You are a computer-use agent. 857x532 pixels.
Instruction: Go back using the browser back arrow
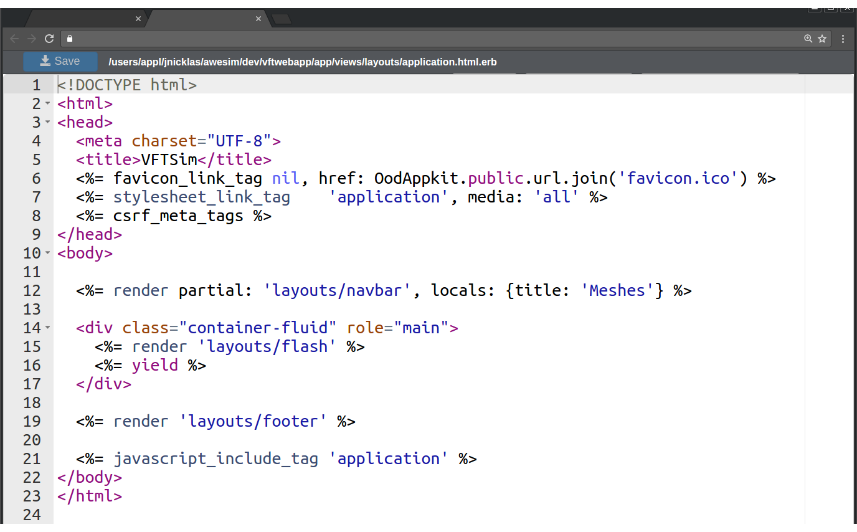coord(14,39)
